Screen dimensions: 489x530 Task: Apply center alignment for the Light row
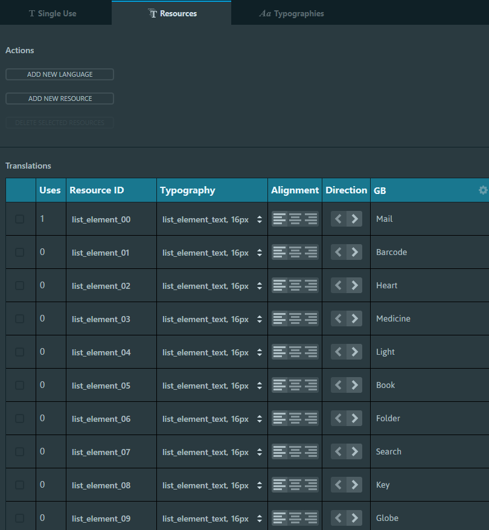tap(295, 352)
